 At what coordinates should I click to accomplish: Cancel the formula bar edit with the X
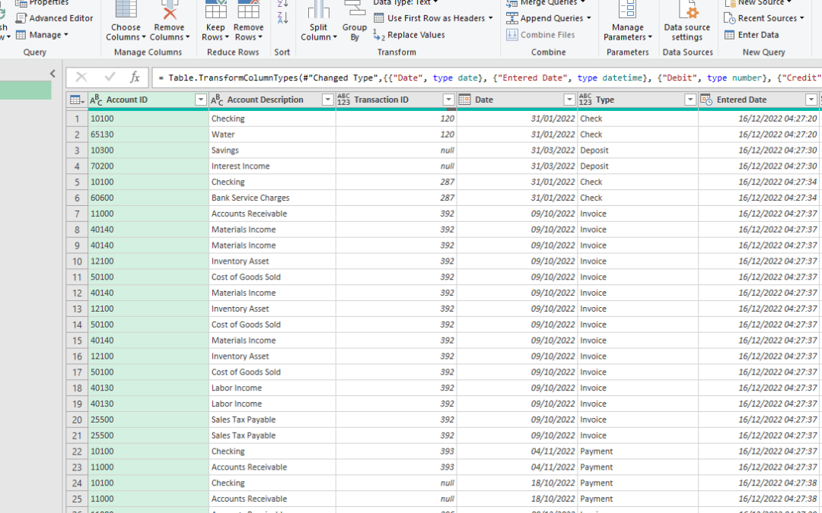81,78
